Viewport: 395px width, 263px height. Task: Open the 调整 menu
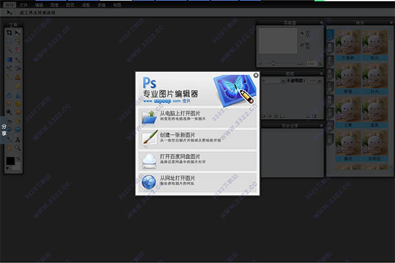[86, 5]
